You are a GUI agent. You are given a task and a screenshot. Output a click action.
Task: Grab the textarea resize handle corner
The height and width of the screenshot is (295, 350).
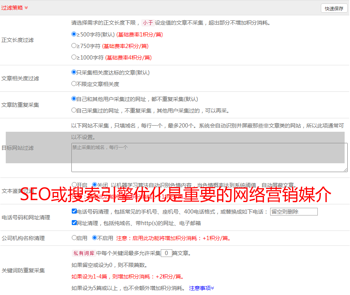click(x=345, y=170)
